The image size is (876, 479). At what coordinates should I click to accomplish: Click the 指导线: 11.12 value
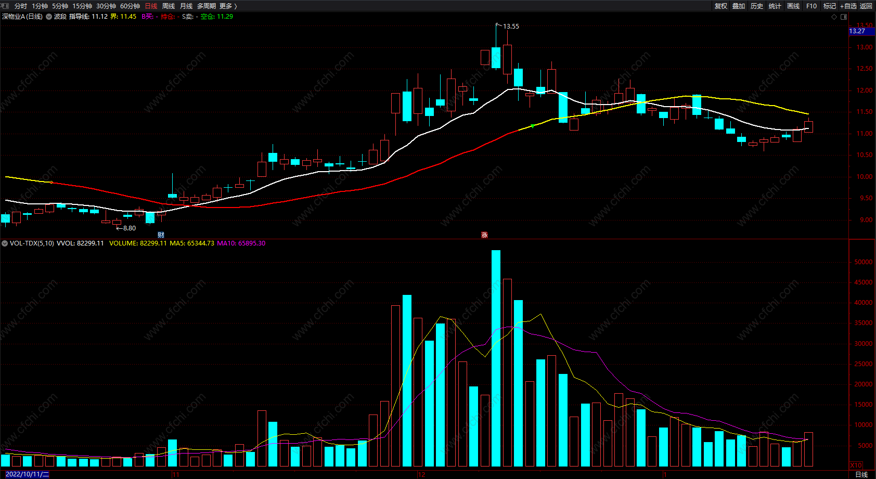coord(88,17)
